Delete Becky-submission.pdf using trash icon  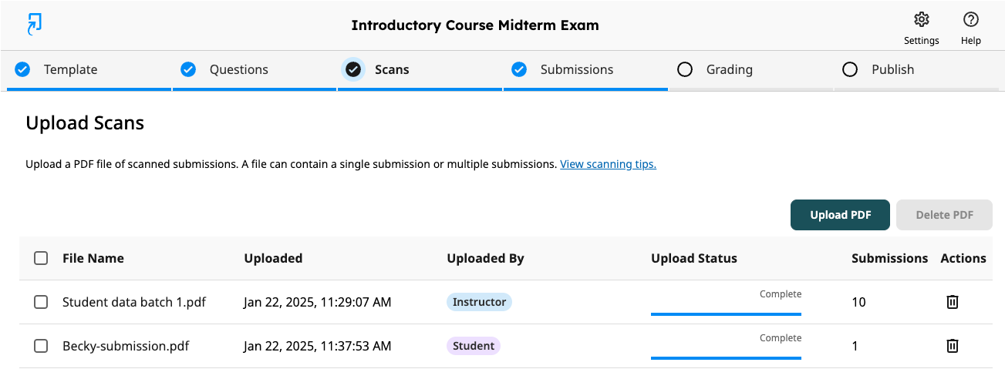pos(953,346)
